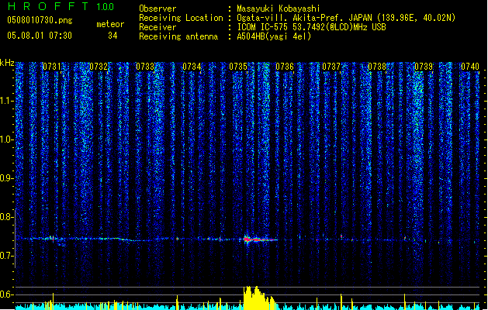Click the 0739 time marker

tap(424, 67)
